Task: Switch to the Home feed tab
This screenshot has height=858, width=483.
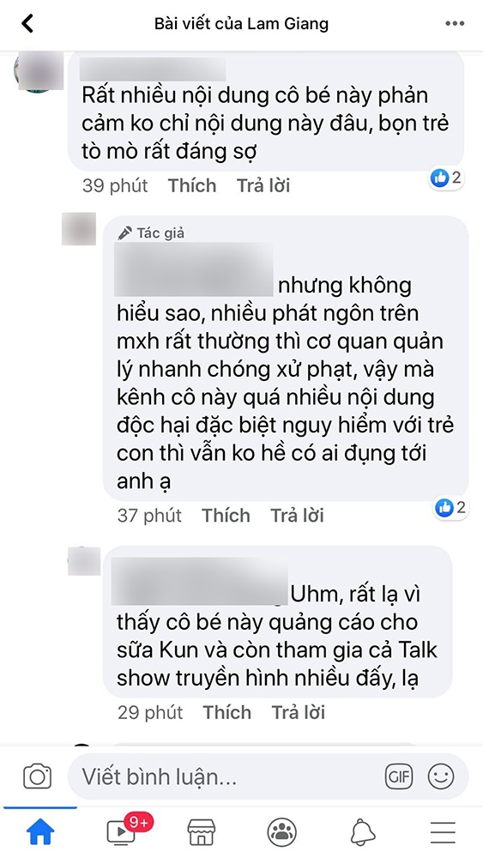Action: [x=40, y=832]
